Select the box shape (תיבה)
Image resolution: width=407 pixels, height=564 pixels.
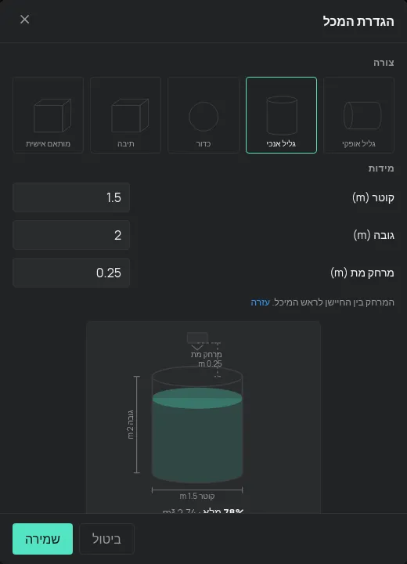(x=125, y=115)
